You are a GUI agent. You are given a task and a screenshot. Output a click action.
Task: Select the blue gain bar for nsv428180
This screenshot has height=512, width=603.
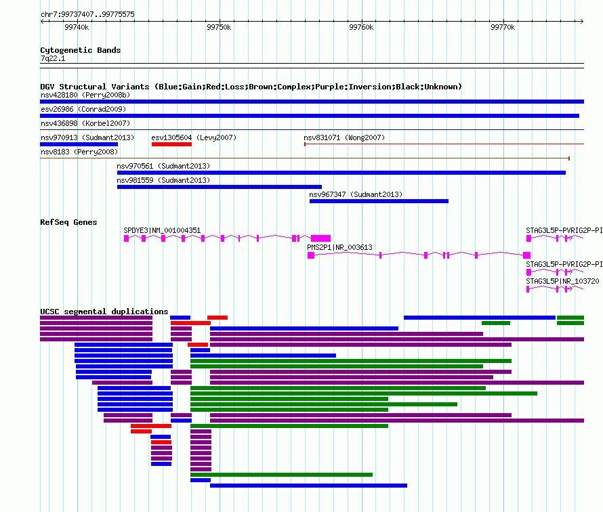(x=312, y=102)
